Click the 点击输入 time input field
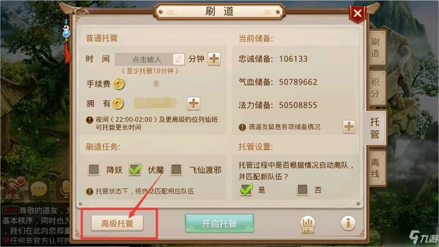Screen dimensions: 439x247 150,59
